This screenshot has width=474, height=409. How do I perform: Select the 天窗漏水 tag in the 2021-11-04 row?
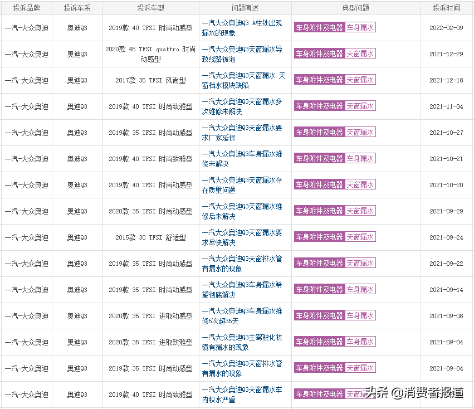pos(360,106)
